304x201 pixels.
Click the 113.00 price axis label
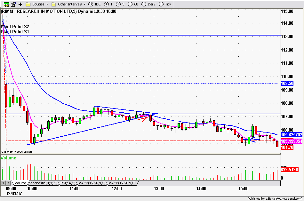point(287,36)
